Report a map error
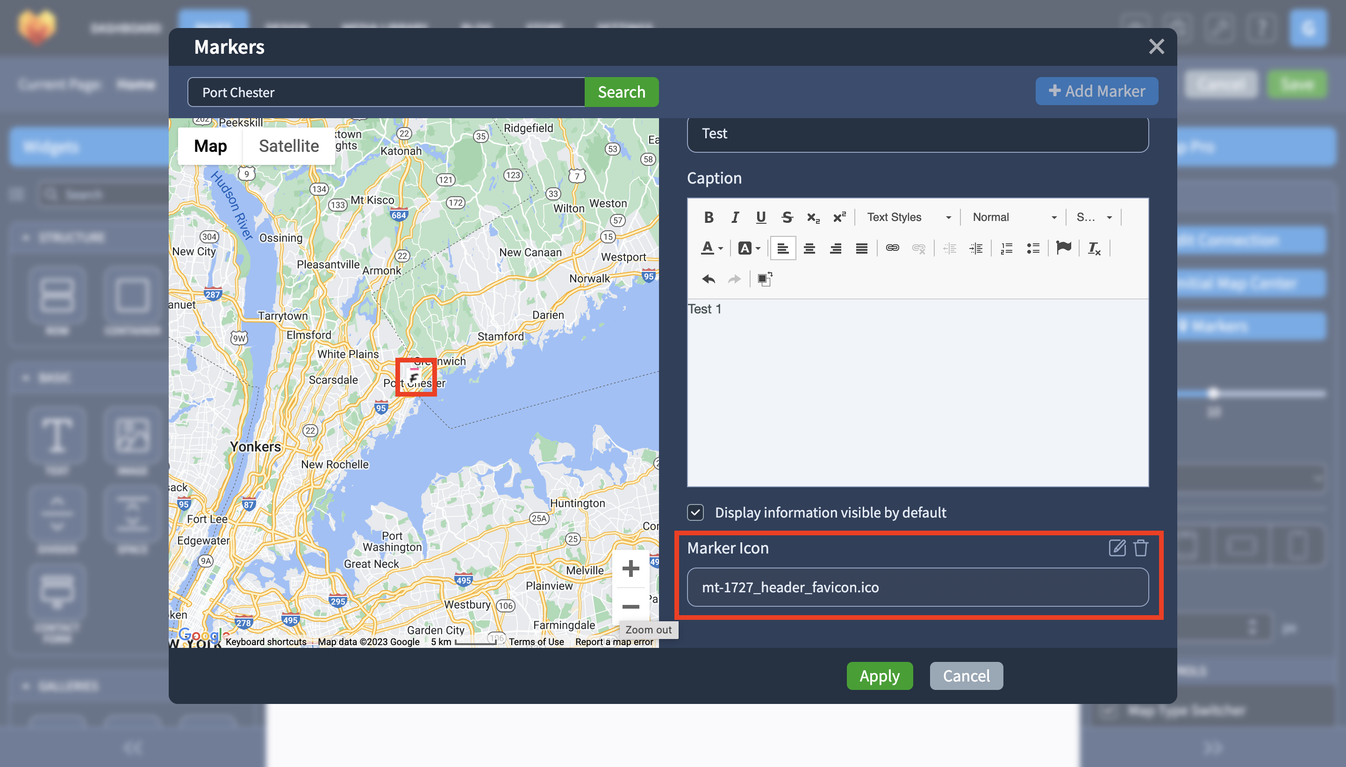The height and width of the screenshot is (767, 1346). coord(614,642)
